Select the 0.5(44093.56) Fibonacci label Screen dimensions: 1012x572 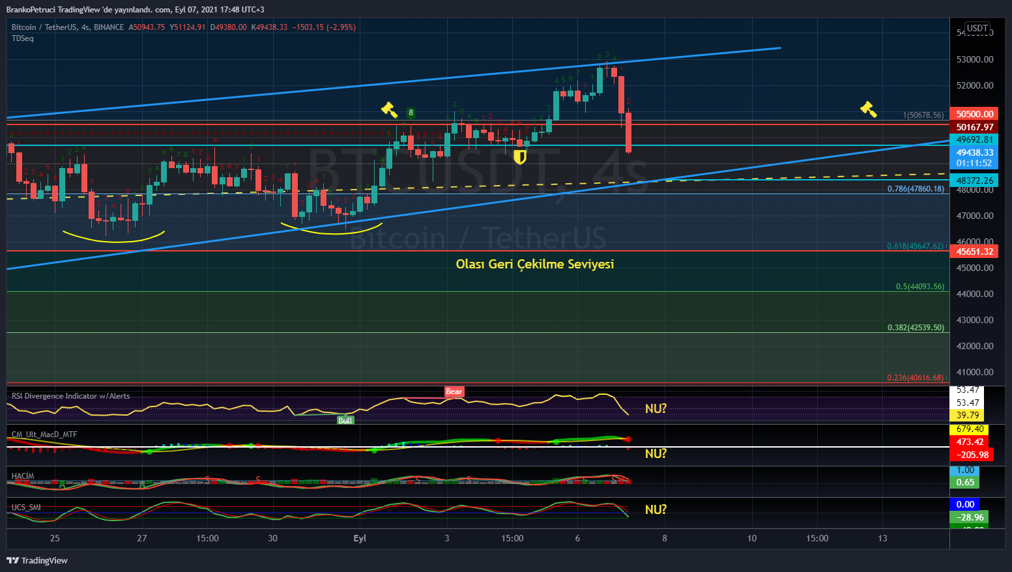click(x=920, y=287)
